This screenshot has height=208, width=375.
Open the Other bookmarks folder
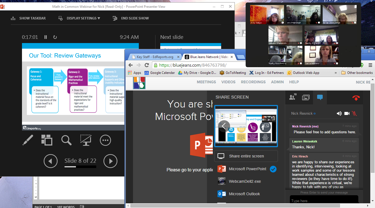(357, 73)
